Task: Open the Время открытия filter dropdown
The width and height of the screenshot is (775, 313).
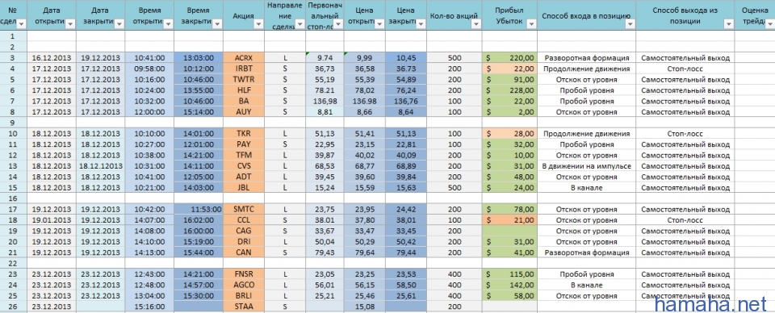Action: coord(168,23)
